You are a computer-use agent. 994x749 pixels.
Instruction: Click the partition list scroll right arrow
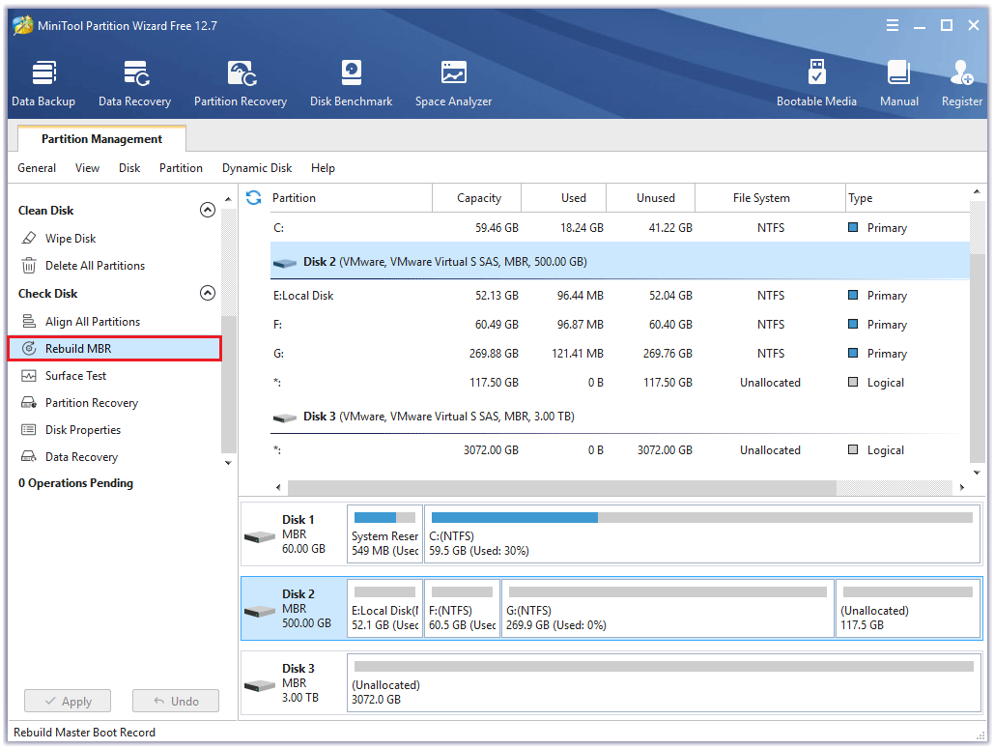(x=962, y=488)
